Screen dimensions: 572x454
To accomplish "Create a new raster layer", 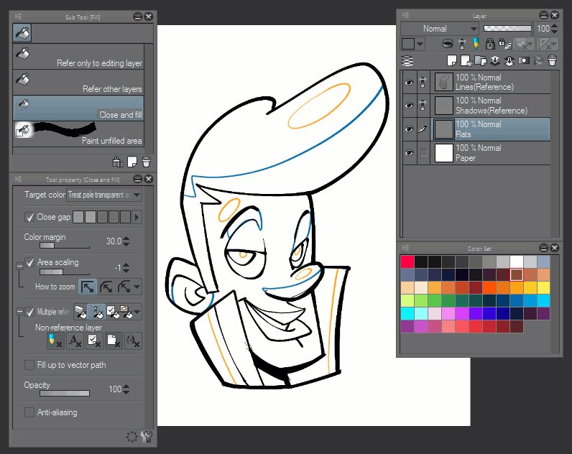I will (x=451, y=60).
